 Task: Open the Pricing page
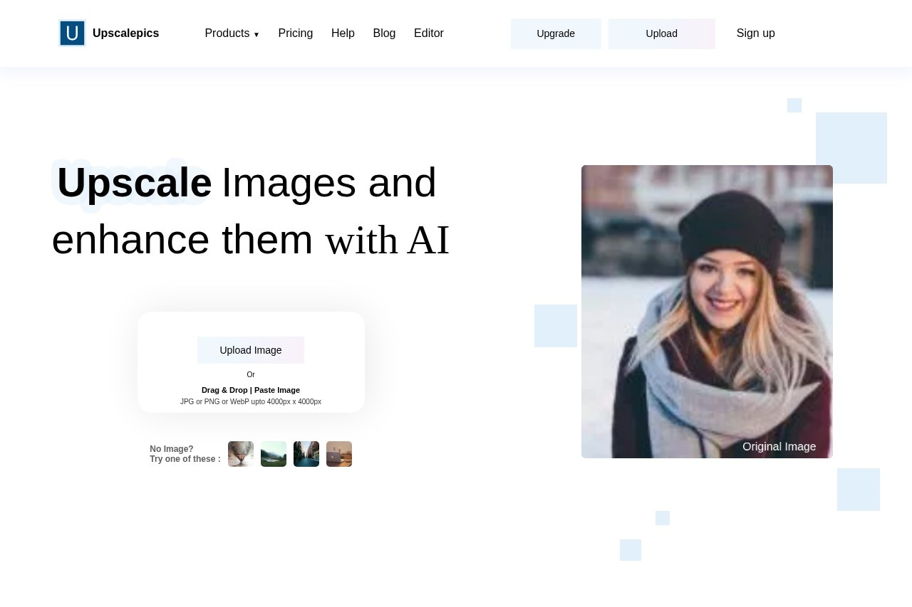(x=295, y=33)
